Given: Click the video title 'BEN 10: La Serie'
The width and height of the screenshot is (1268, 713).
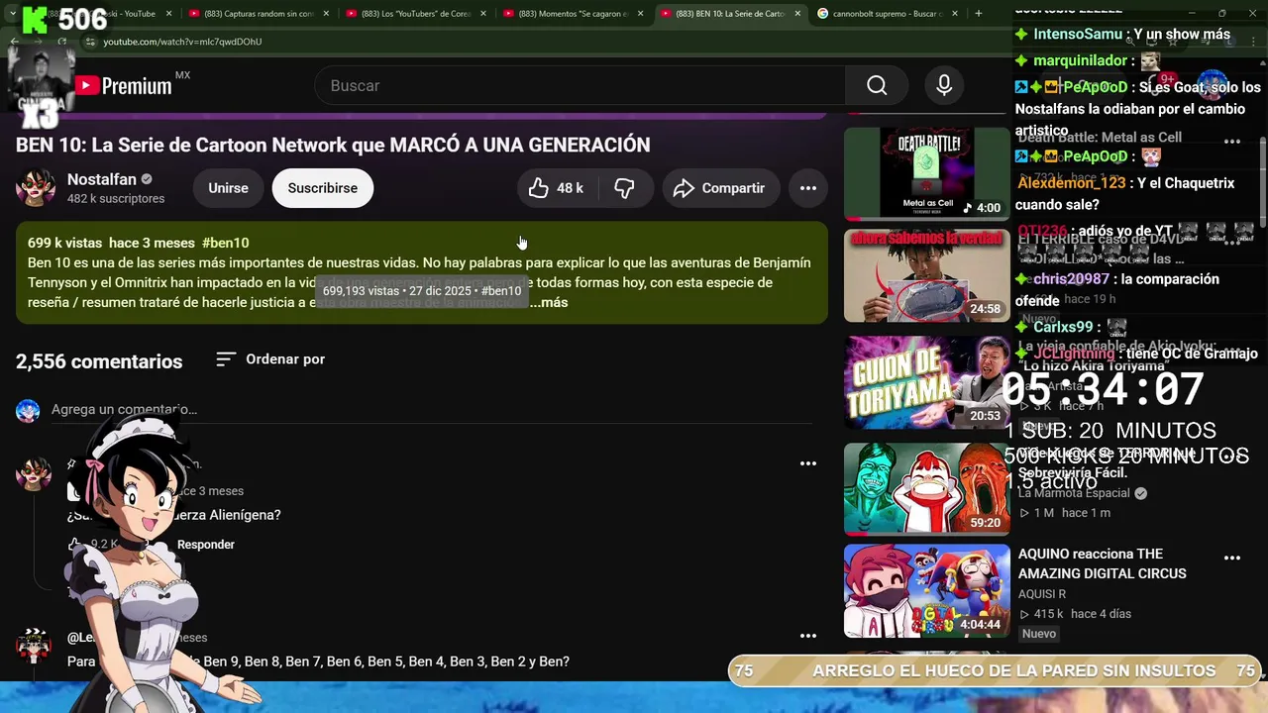Looking at the screenshot, I should pos(333,145).
